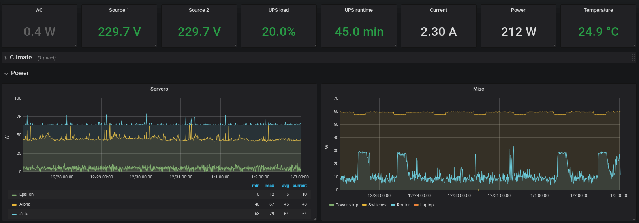Click the Source 1 panel resize handle
The height and width of the screenshot is (223, 639).
155,46
